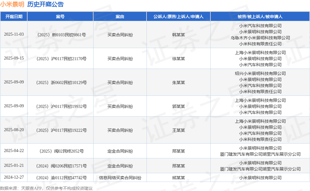The width and height of the screenshot is (310, 191).
Task: Click plaintiff 熊某某
Action: 179,178
